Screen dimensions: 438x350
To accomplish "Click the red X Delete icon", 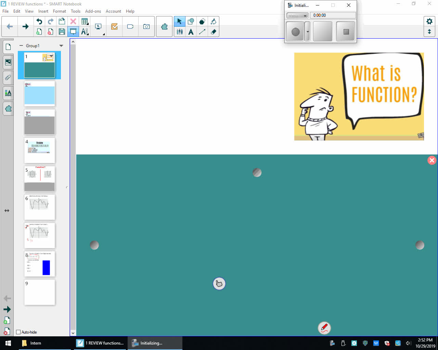I will 73,21.
